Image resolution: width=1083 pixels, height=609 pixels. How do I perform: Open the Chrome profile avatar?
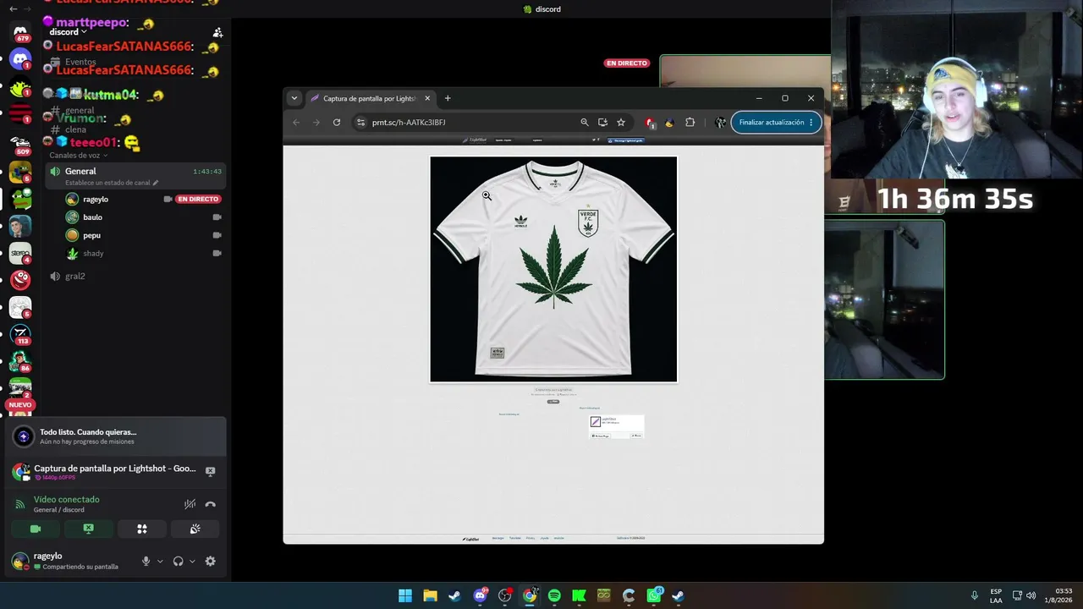(x=720, y=123)
